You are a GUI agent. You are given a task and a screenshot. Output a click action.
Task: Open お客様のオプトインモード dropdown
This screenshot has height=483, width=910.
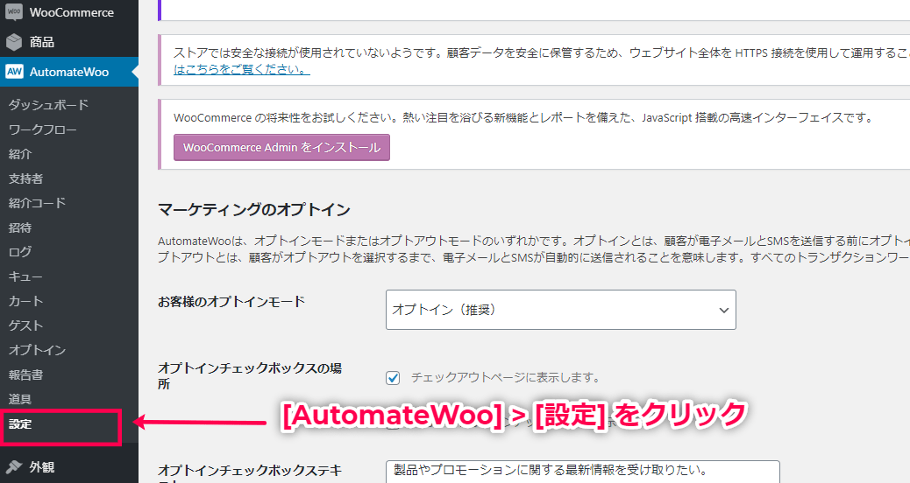(x=560, y=310)
